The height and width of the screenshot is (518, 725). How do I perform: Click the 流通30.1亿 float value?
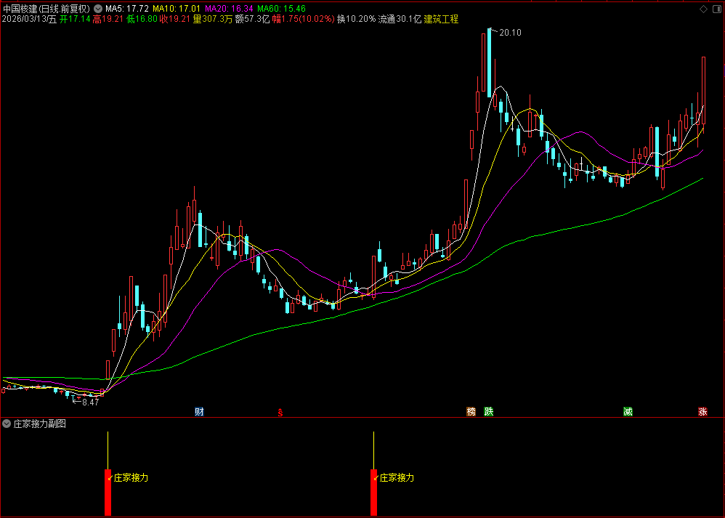(x=400, y=19)
